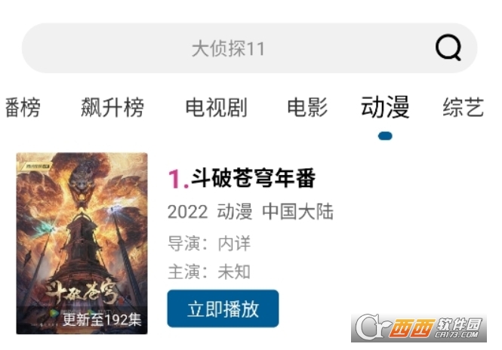Screen dimensions: 502x350
Task: Open the 斗破苍穹年番 title link
Action: pos(253,178)
